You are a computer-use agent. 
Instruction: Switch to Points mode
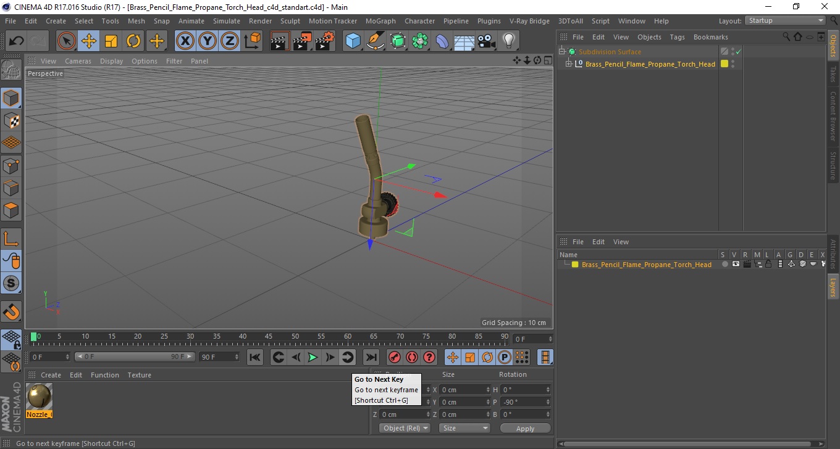(11, 165)
